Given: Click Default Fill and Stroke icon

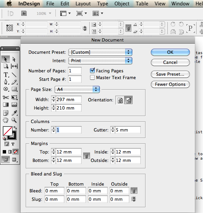Looking at the screenshot, I should click(x=4, y=139).
